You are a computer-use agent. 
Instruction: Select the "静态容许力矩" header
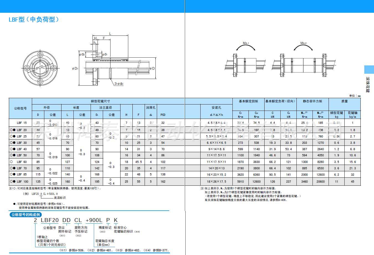[312, 101]
